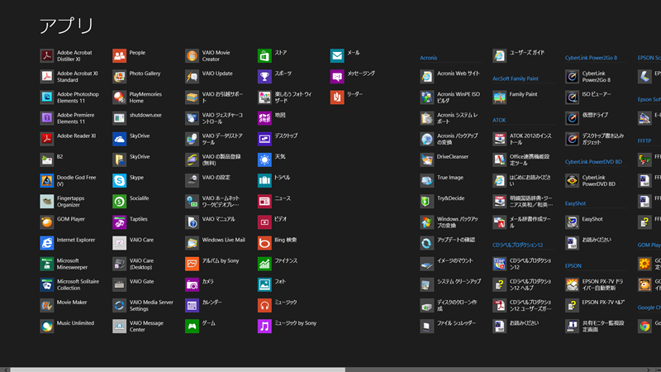
Task: Launch Movie Maker icon
Action: pyautogui.click(x=47, y=305)
